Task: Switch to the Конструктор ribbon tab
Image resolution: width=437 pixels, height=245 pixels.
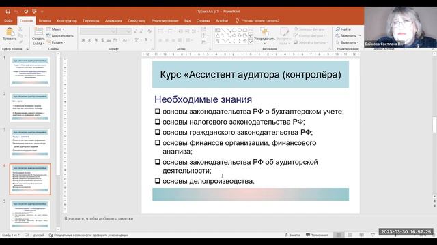Action: 67,21
